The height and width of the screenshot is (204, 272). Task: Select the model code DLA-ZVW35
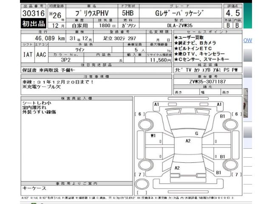(180, 25)
